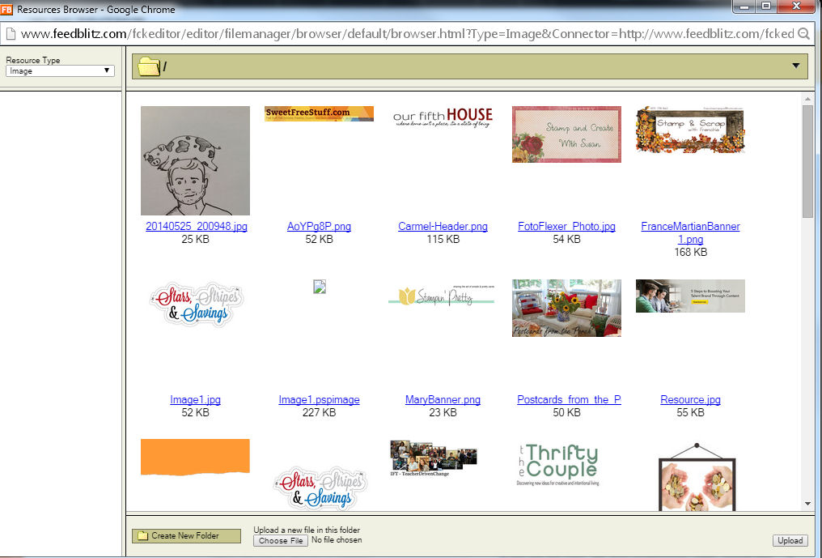Image resolution: width=822 pixels, height=558 pixels.
Task: Click the page icon beside the URL
Action: 10,34
